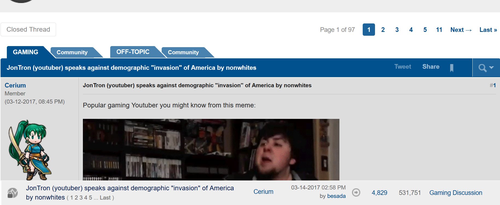500x205 pixels.
Task: Switch to the GAMING tab
Action: click(25, 52)
